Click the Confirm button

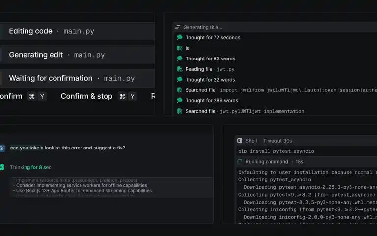click(x=11, y=96)
